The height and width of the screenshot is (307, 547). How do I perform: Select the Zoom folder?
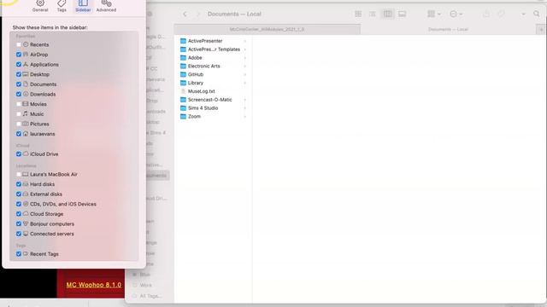tap(194, 116)
